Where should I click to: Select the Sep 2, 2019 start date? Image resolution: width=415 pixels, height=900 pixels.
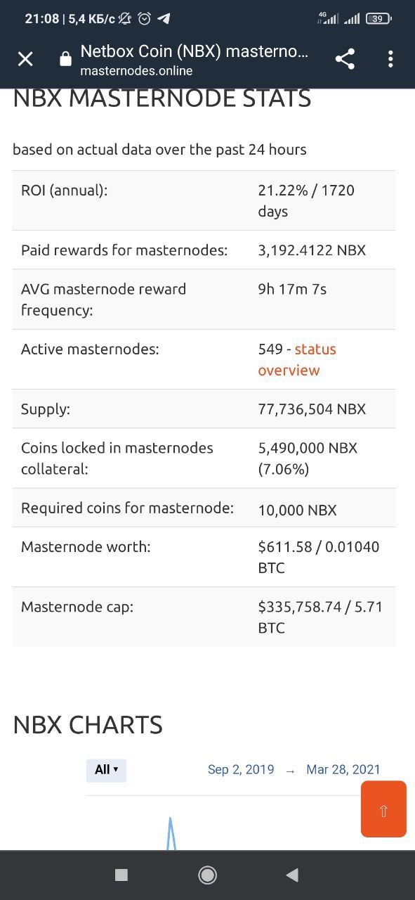(241, 770)
